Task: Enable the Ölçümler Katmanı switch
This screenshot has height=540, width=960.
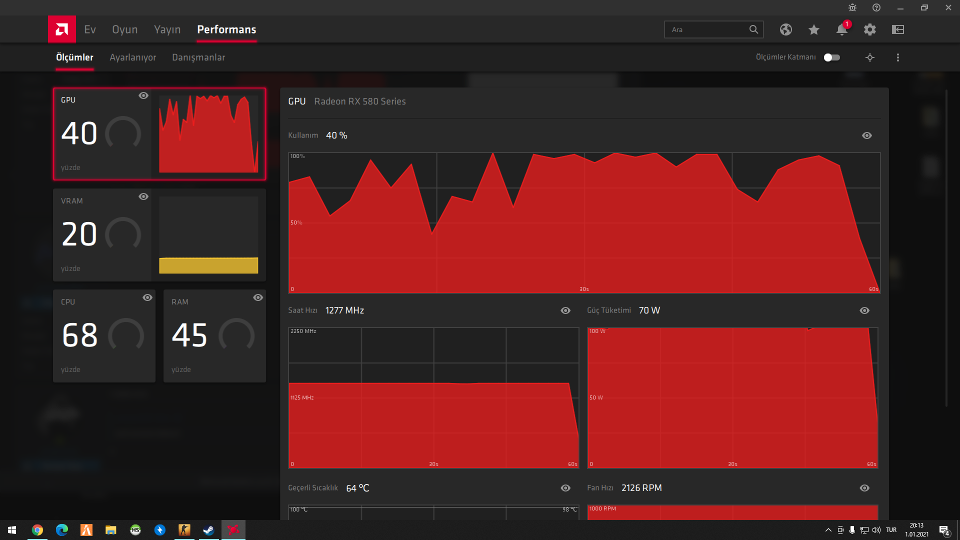Action: 832,57
